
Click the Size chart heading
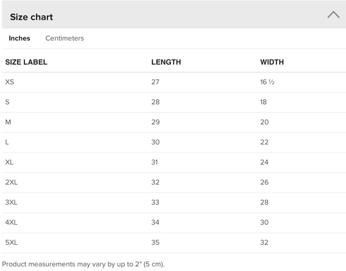[x=32, y=17]
